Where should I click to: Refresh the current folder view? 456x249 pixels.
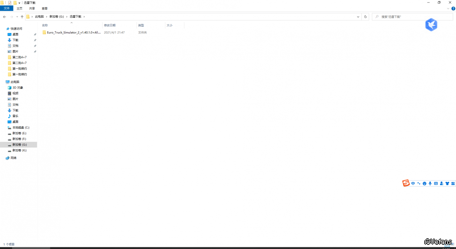click(x=365, y=17)
